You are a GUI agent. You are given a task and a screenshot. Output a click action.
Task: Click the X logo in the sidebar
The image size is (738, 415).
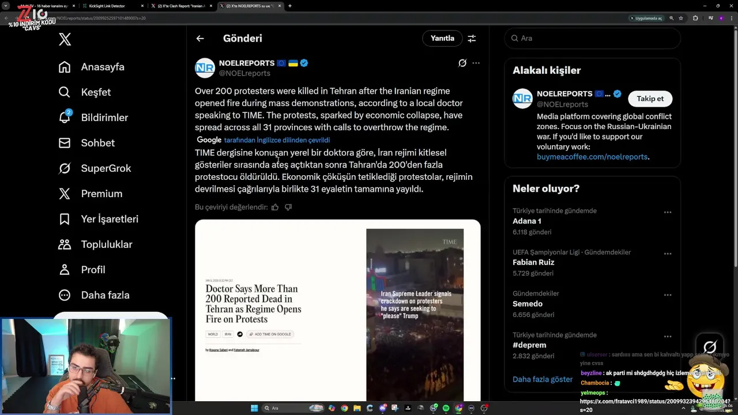[65, 39]
